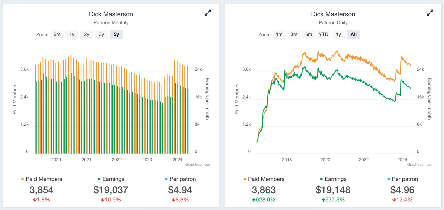This screenshot has height=210, width=444.
Task: Select the All zoom on Daily chart
Action: click(353, 34)
